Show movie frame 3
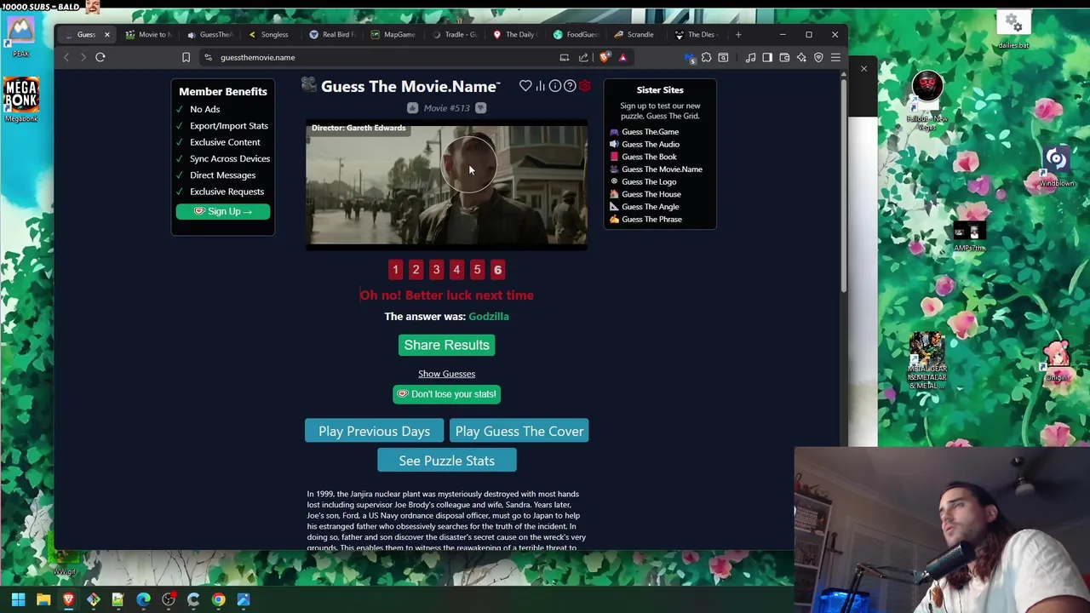 pos(436,270)
